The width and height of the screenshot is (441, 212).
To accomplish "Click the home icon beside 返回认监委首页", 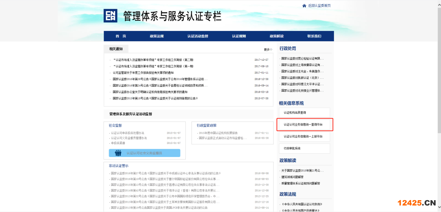I will 304,6.
